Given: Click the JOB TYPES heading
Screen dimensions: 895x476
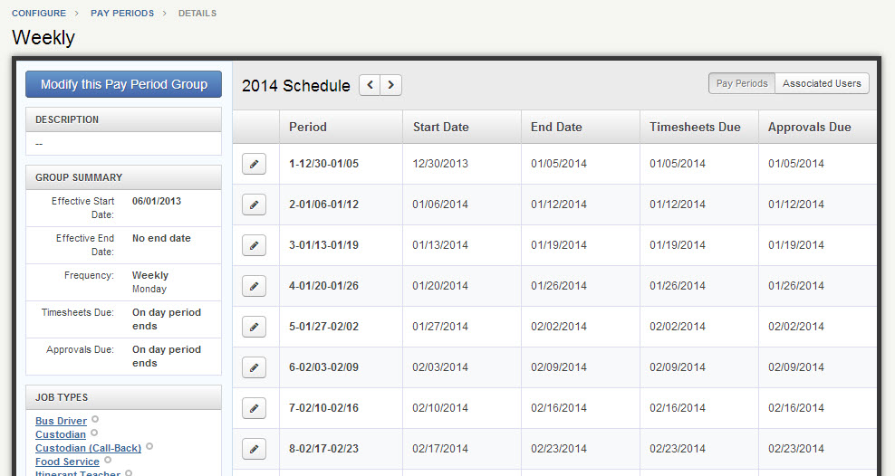Looking at the screenshot, I should (62, 397).
